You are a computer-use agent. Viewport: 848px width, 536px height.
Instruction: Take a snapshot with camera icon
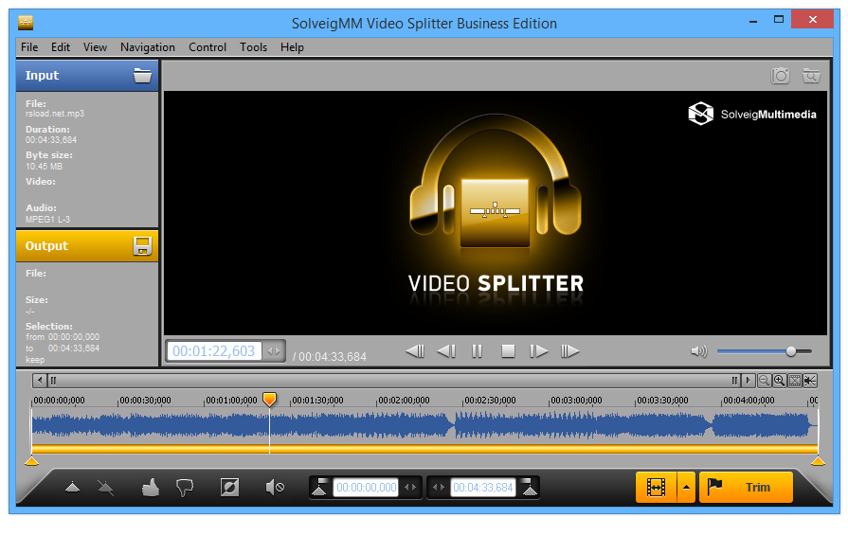(780, 76)
